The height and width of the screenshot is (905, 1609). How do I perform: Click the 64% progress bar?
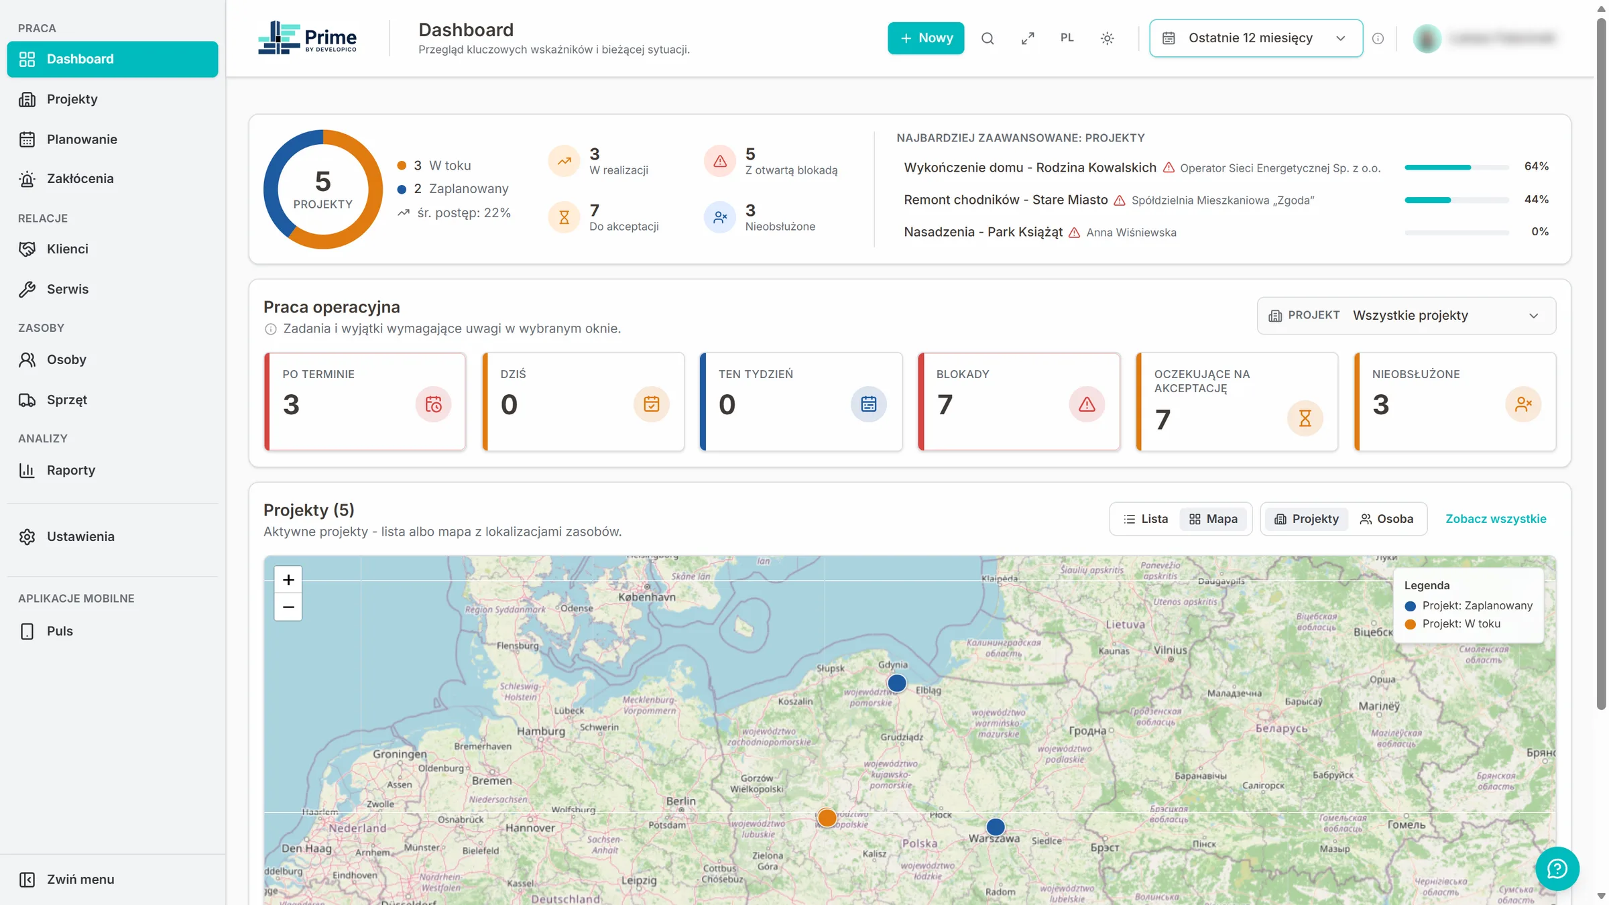click(1457, 167)
